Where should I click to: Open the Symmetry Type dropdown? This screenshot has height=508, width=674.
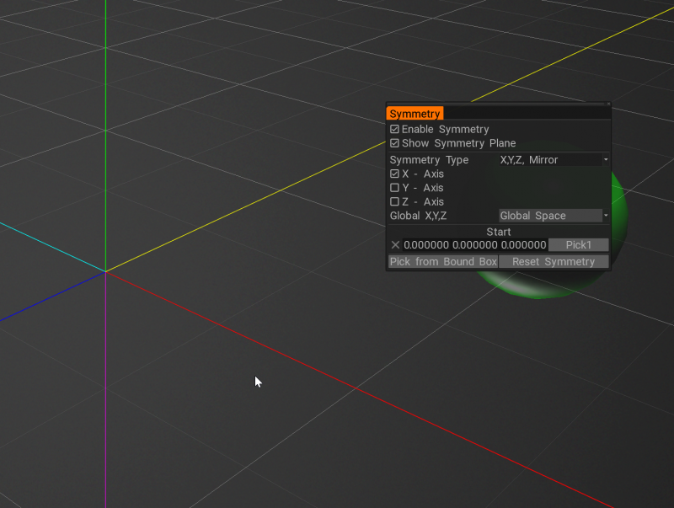tap(554, 160)
